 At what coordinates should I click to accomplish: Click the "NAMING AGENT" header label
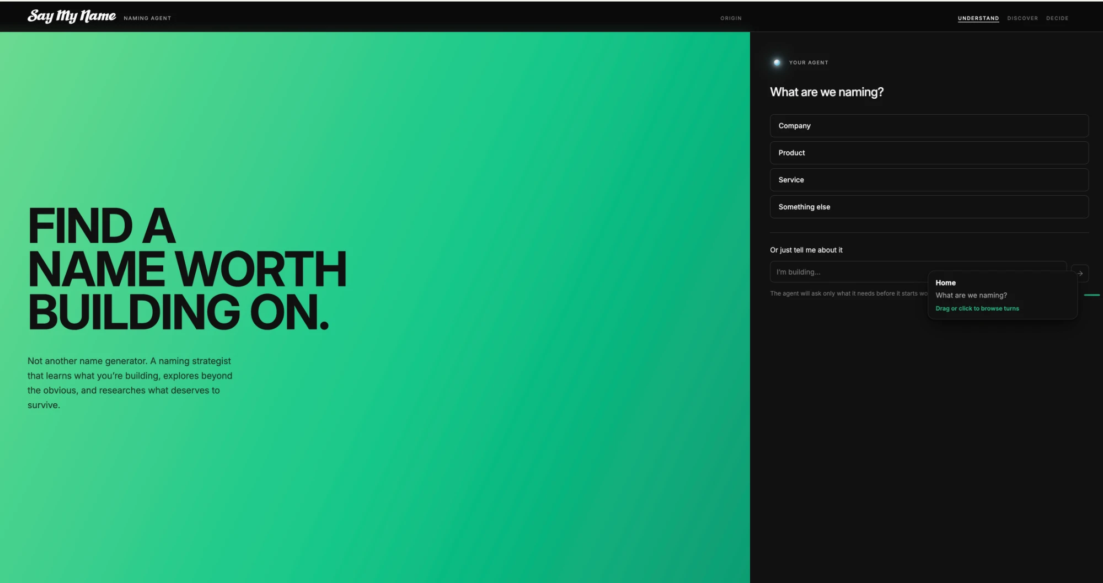(147, 18)
